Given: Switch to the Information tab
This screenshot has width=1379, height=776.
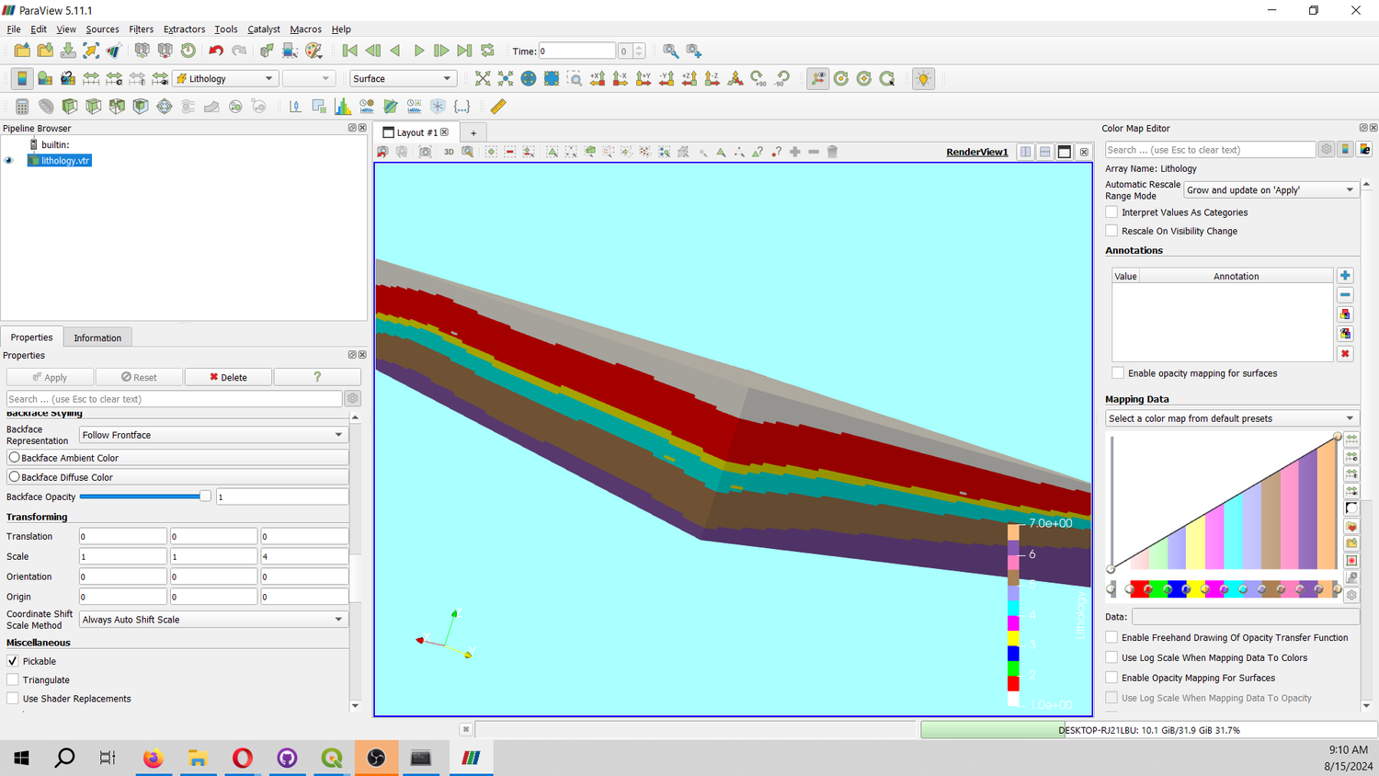Looking at the screenshot, I should [x=97, y=337].
